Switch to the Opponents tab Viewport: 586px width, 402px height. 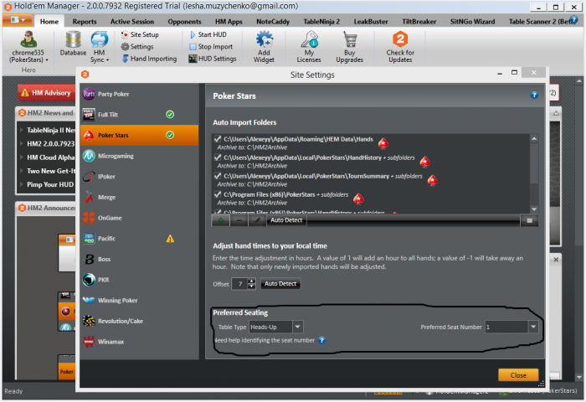[184, 22]
